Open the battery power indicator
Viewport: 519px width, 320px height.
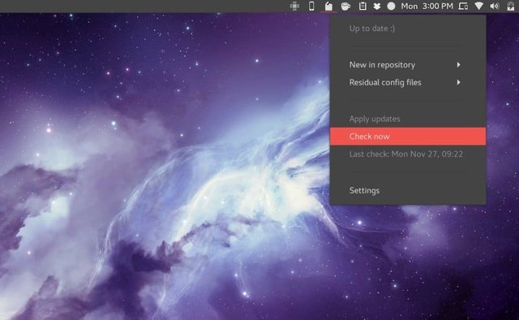[x=510, y=6]
